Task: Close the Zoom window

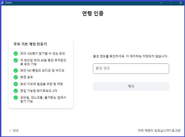Action: point(181,3)
